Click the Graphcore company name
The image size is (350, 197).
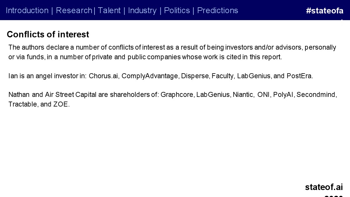(177, 95)
